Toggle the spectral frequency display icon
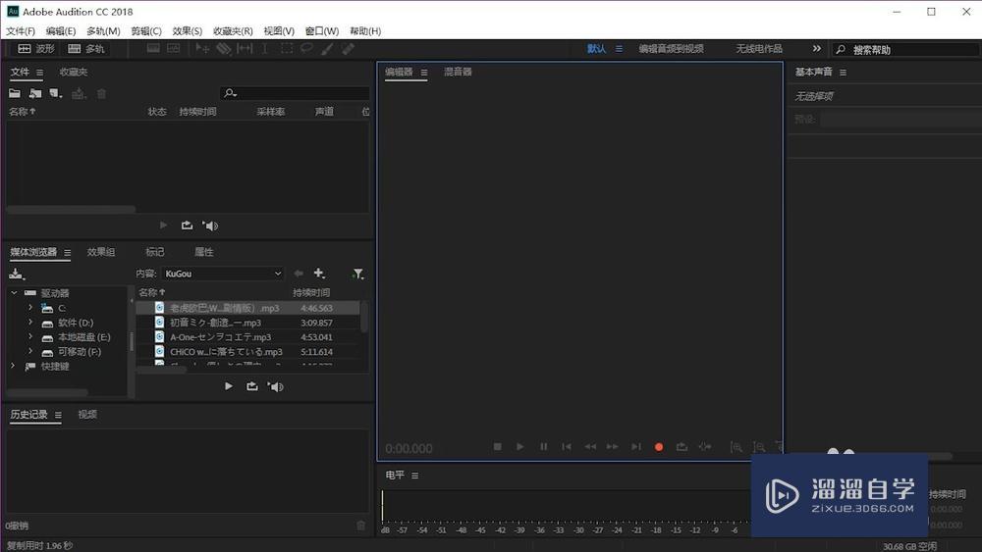The width and height of the screenshot is (982, 552). click(153, 49)
